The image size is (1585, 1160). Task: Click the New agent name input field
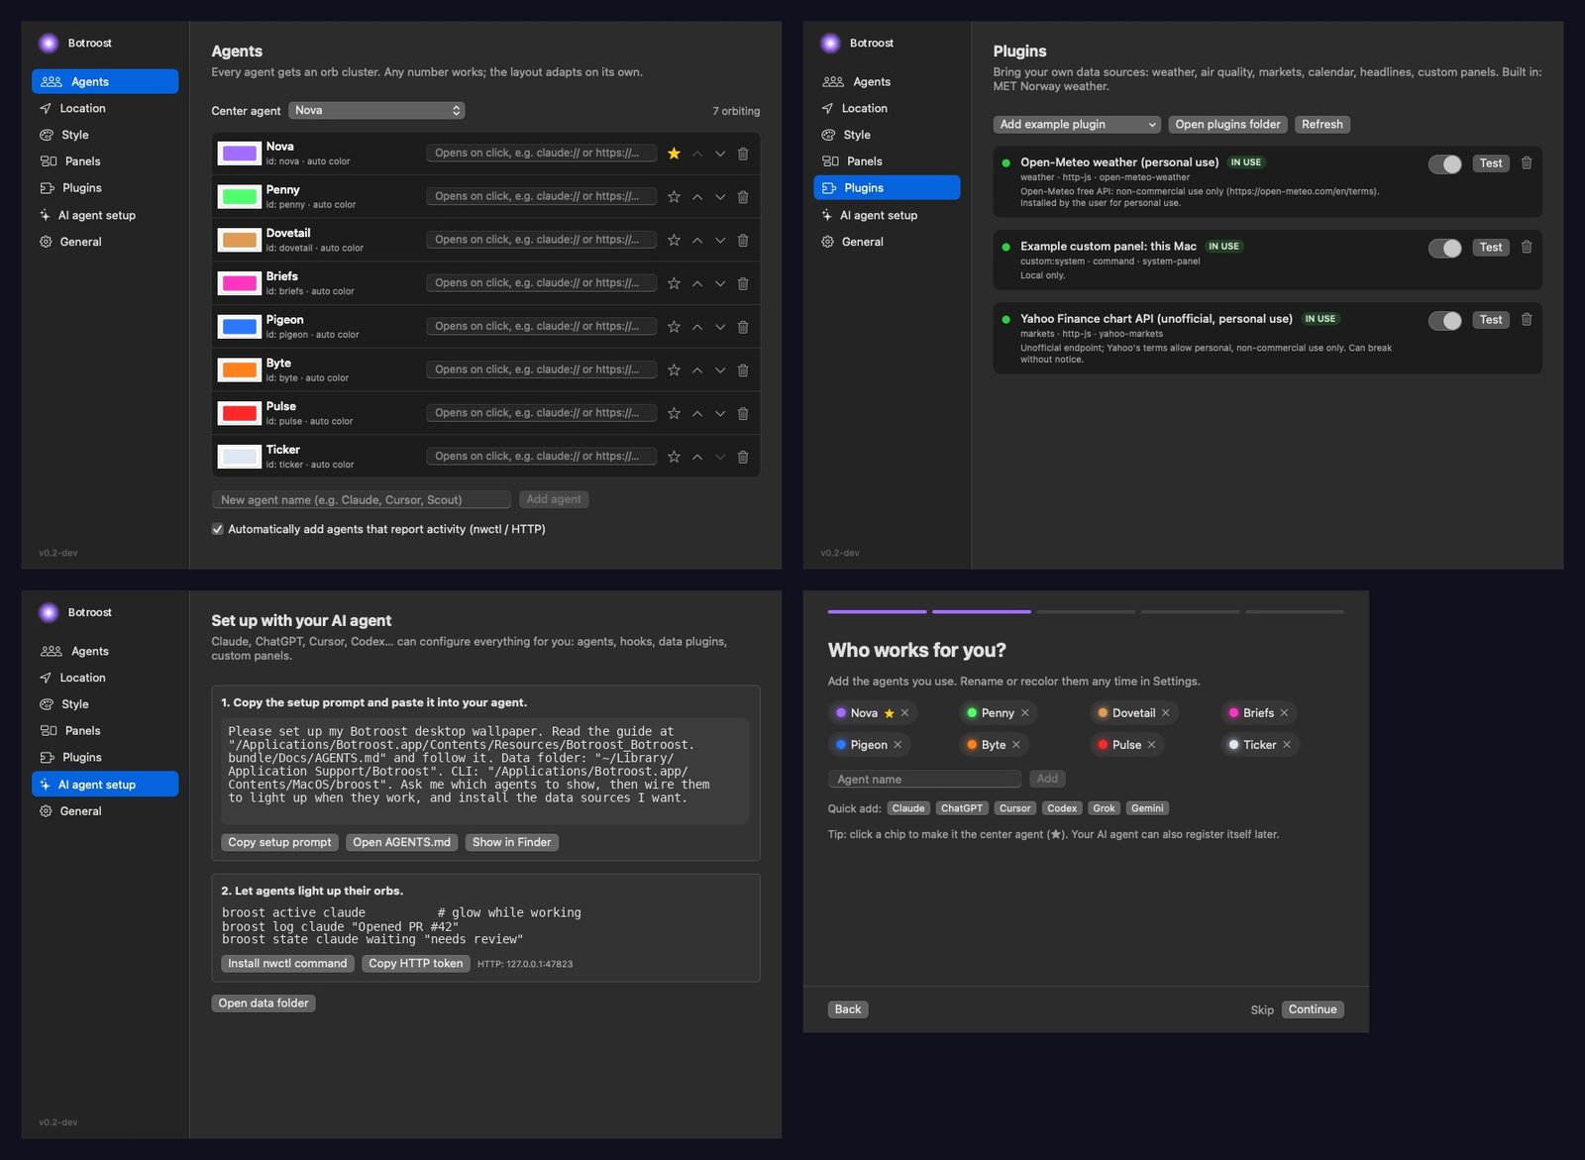click(x=362, y=499)
